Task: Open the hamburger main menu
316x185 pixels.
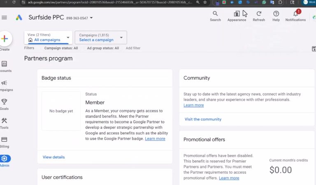Action: [4, 18]
